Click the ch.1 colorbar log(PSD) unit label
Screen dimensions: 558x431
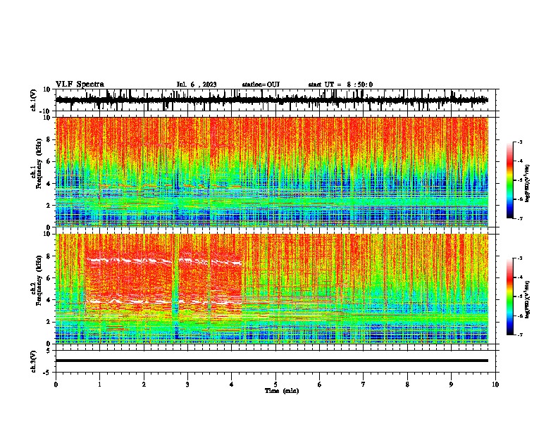(527, 184)
